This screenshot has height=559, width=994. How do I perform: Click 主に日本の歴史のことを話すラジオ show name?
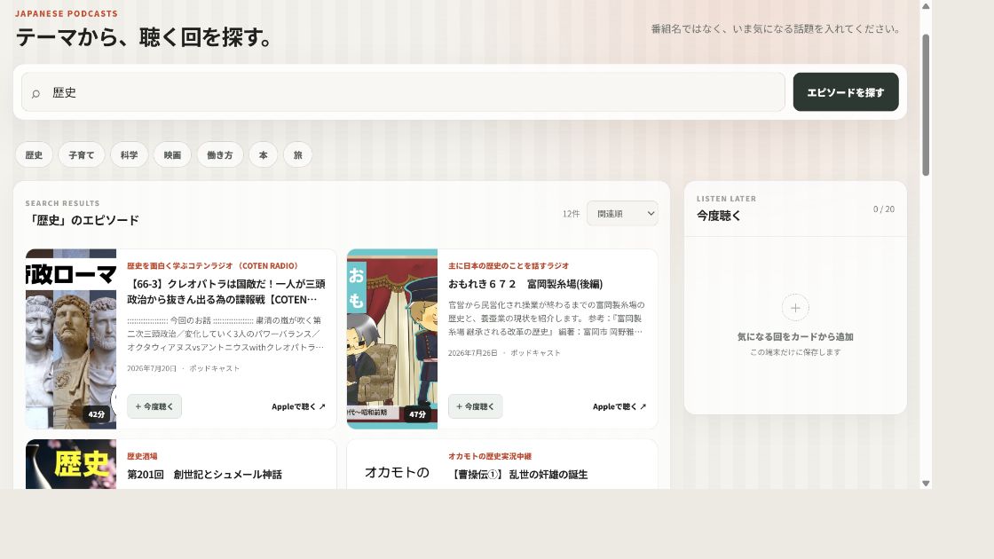tap(509, 265)
